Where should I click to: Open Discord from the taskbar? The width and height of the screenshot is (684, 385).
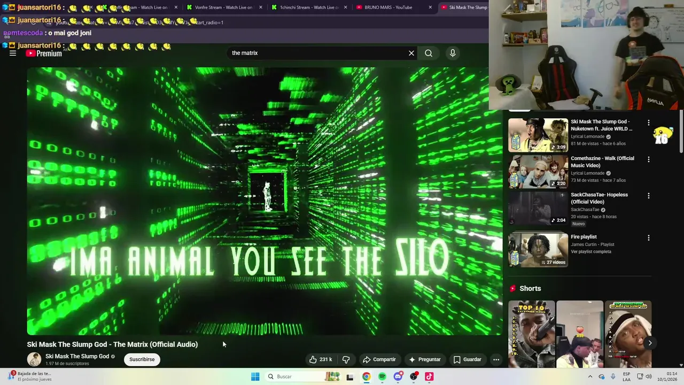[x=398, y=376]
